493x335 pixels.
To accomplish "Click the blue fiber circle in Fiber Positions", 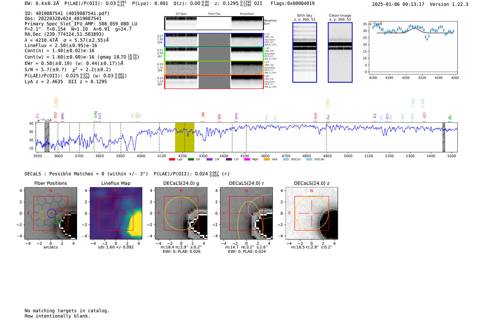I will (x=51, y=213).
